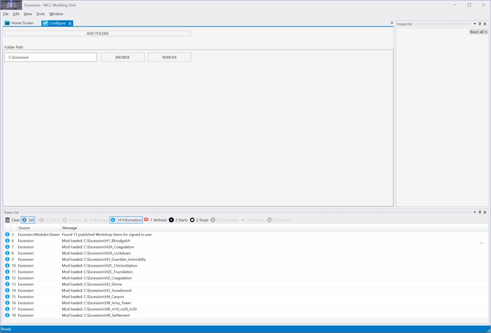Viewport: 491px width, 333px height.
Task: Click the info icon on trace row 10
Action: coord(7,266)
